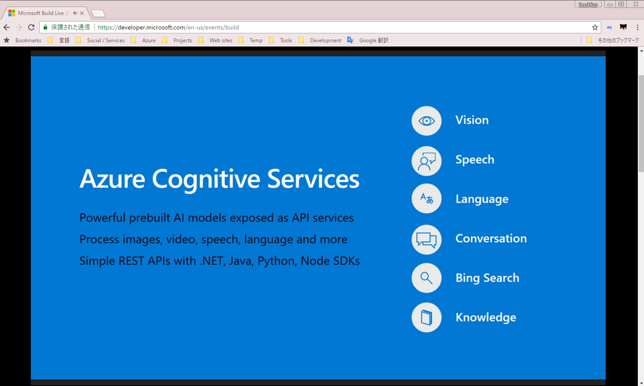
Task: Click the scrollbar down arrow
Action: coord(641,383)
